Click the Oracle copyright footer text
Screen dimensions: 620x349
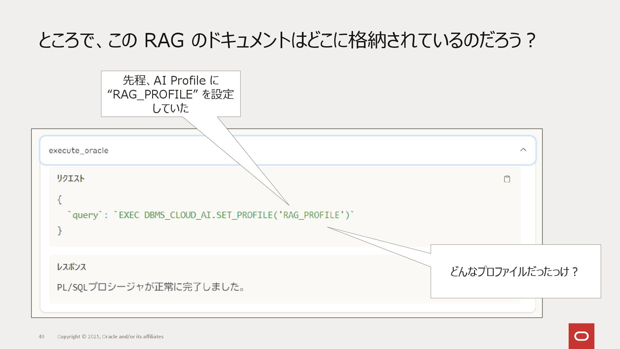point(110,336)
